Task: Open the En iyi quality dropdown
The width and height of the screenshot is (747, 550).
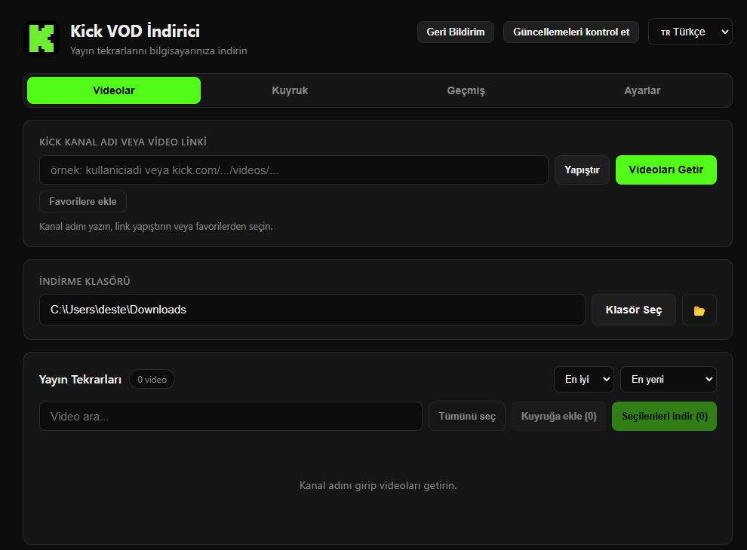Action: coord(583,379)
